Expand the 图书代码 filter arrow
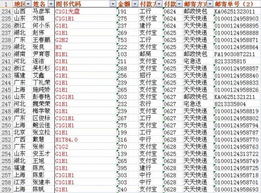This screenshot has height=193, width=261. coord(112,3)
